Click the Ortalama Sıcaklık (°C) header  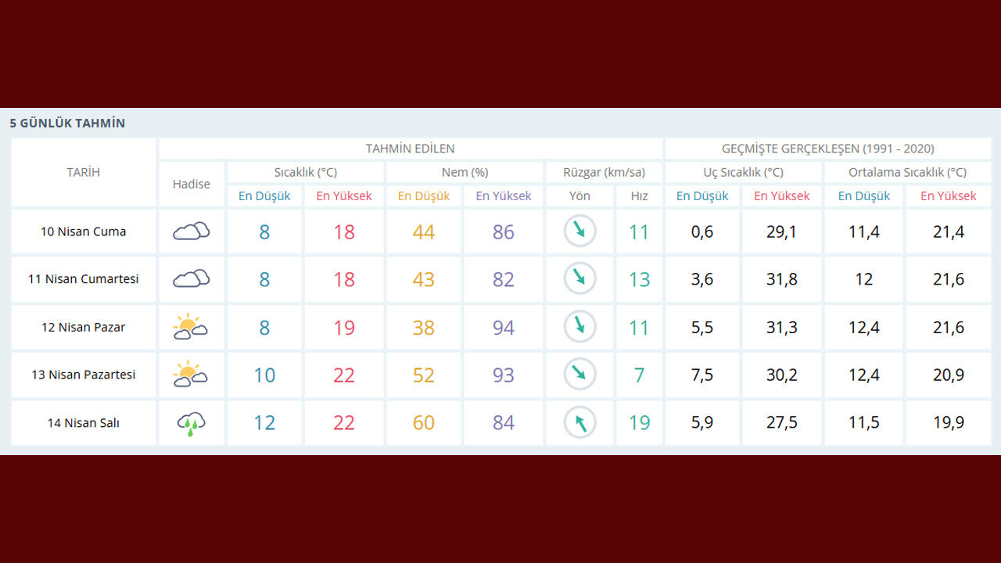click(907, 173)
